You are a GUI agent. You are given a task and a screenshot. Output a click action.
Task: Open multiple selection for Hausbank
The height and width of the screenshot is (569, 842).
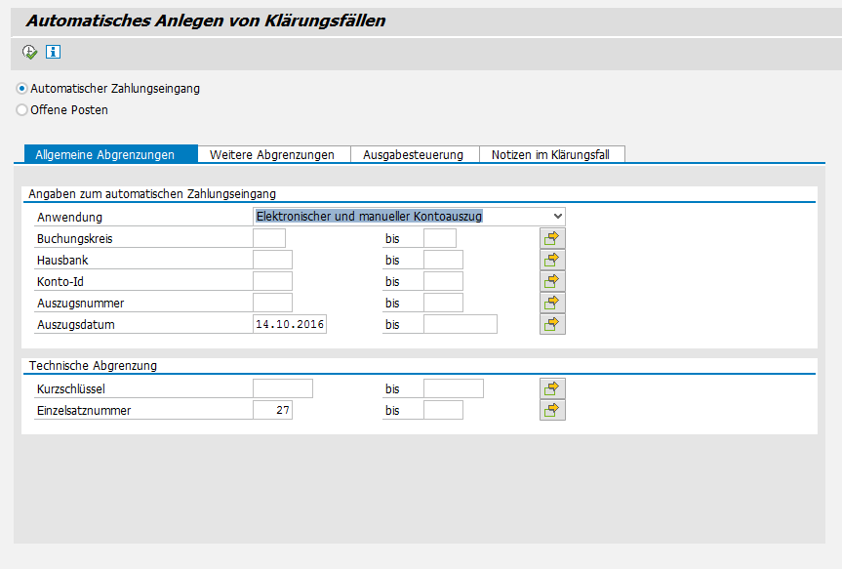point(552,260)
